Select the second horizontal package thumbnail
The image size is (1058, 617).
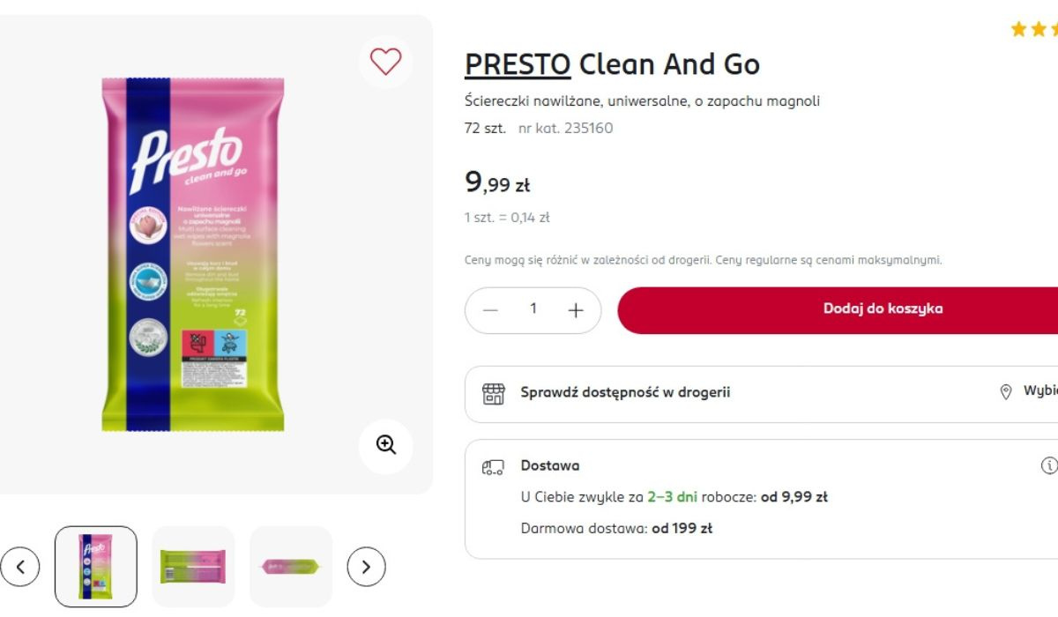[x=193, y=567]
